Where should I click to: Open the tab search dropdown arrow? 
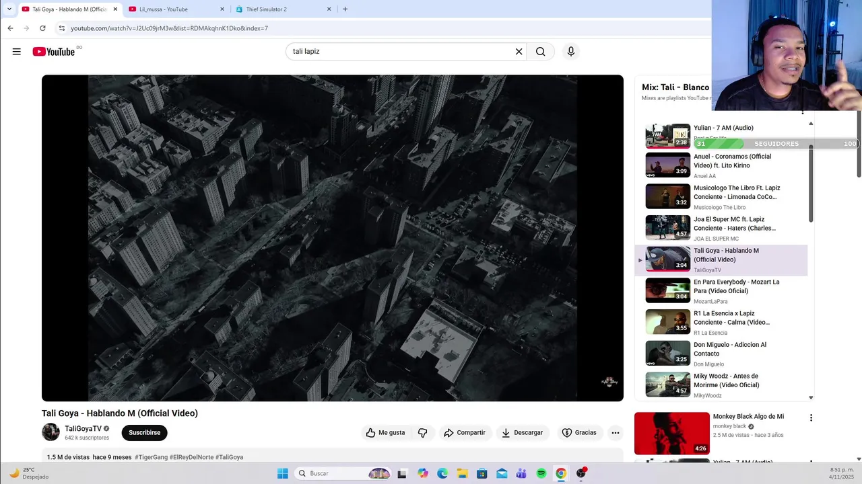click(9, 9)
